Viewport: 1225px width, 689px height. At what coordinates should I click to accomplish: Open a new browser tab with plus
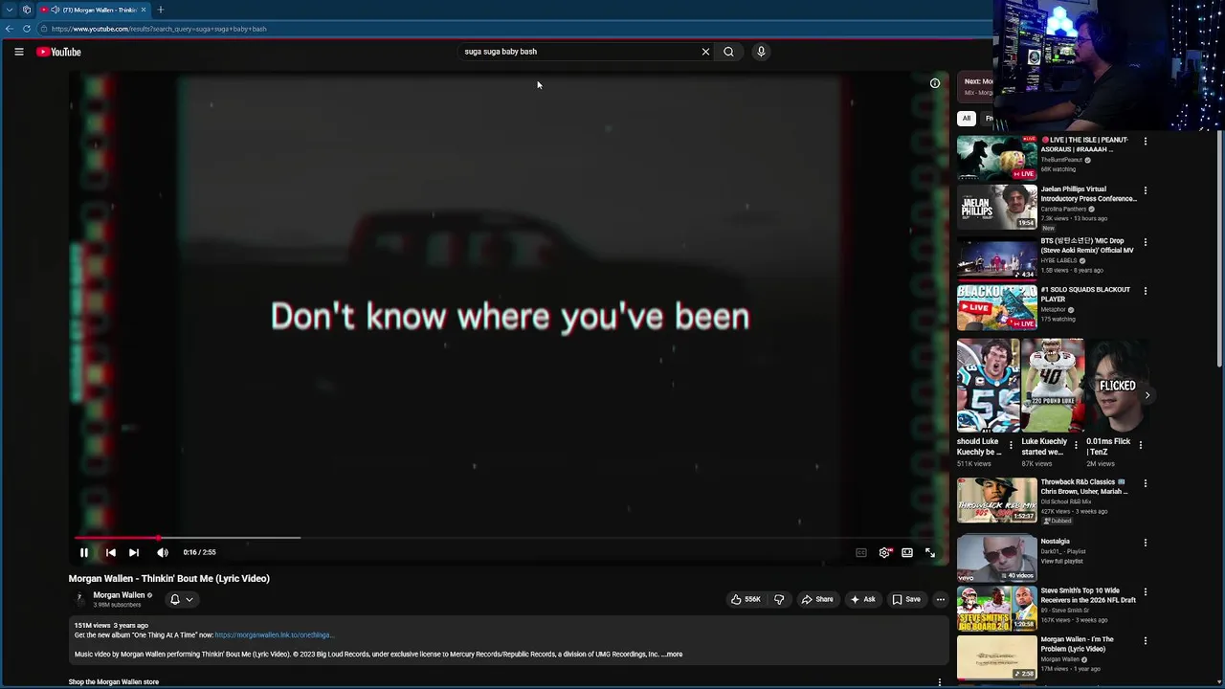(x=161, y=10)
